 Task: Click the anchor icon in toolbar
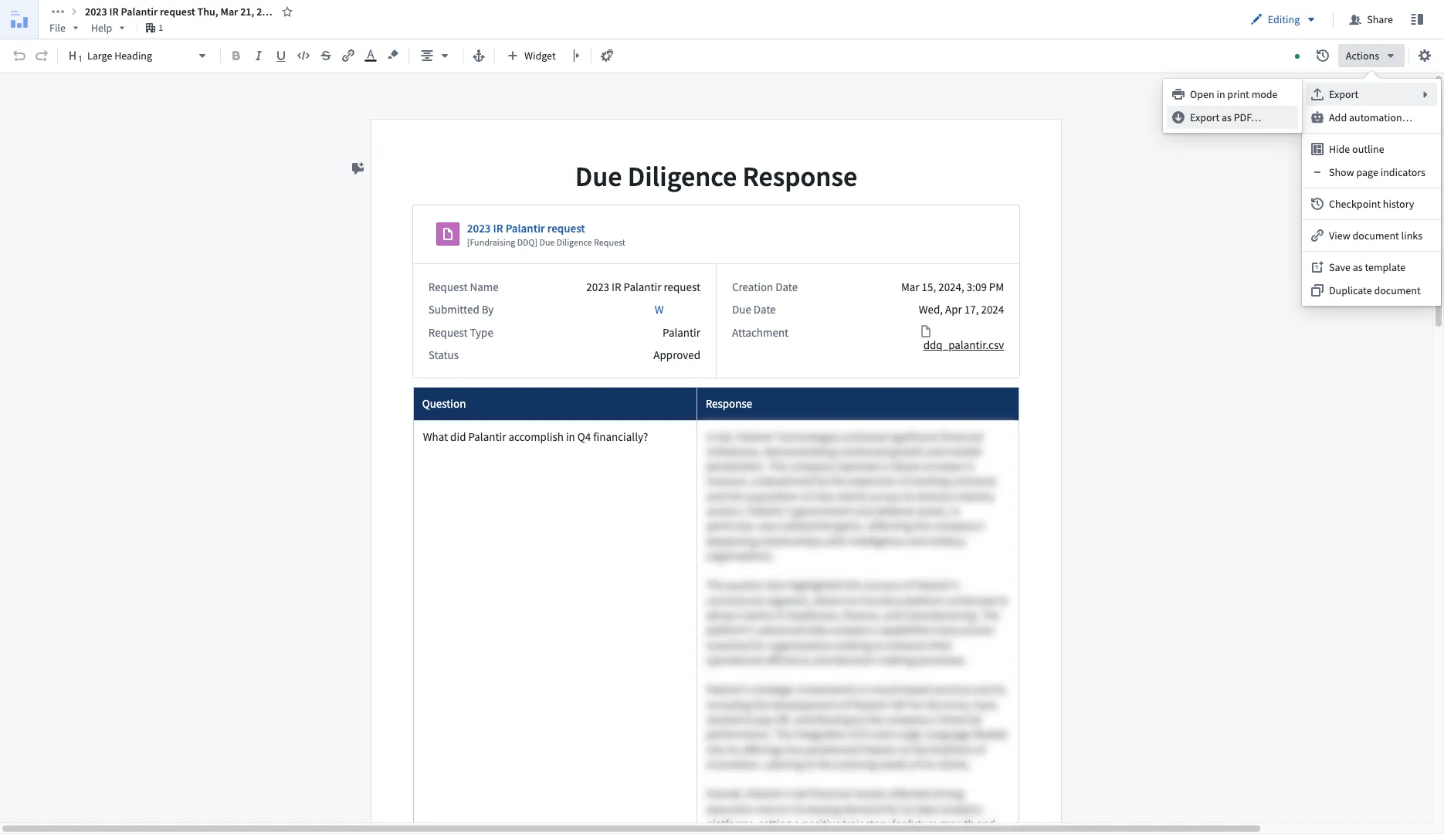pyautogui.click(x=479, y=56)
